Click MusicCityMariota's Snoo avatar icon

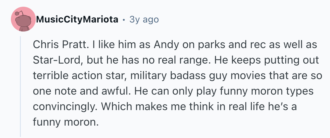pos(23,19)
